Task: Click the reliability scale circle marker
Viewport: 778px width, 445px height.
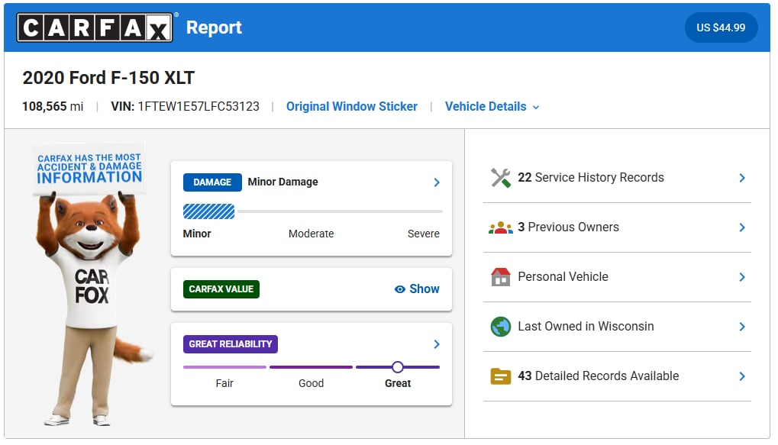Action: coord(398,367)
